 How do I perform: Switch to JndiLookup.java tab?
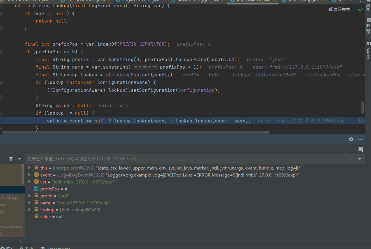(304, 1)
